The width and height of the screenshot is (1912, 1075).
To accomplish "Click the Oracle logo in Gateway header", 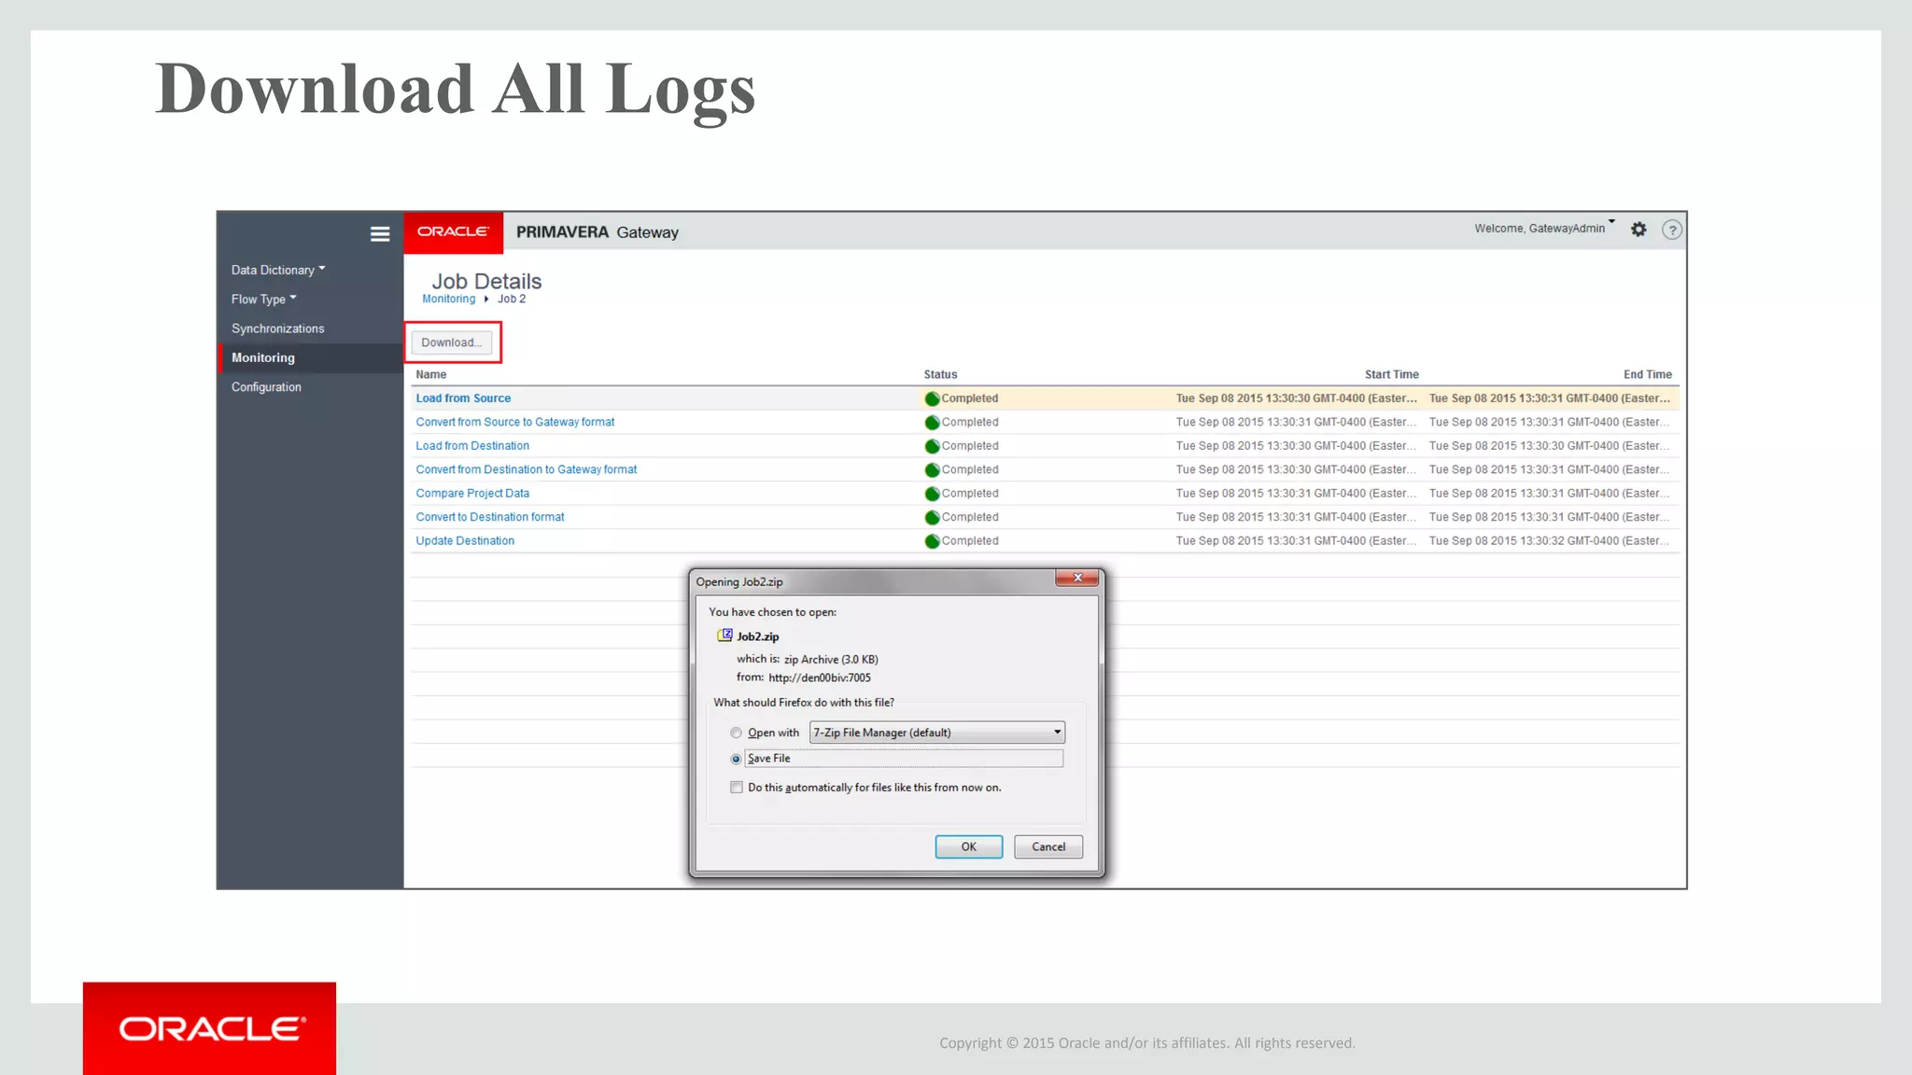I will tap(453, 232).
